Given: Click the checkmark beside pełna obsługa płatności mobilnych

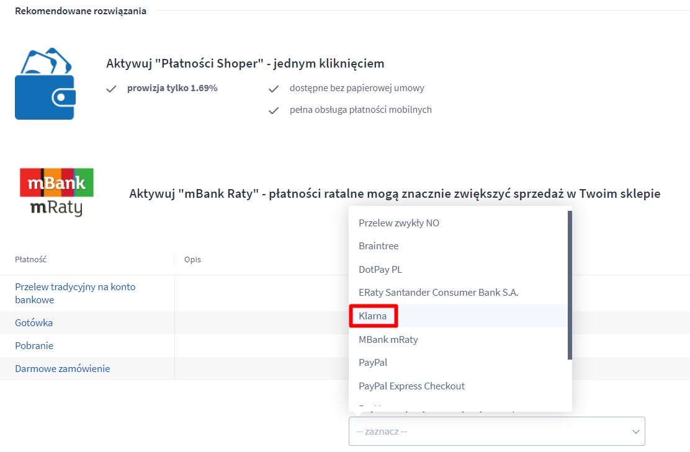Looking at the screenshot, I should click(x=274, y=110).
